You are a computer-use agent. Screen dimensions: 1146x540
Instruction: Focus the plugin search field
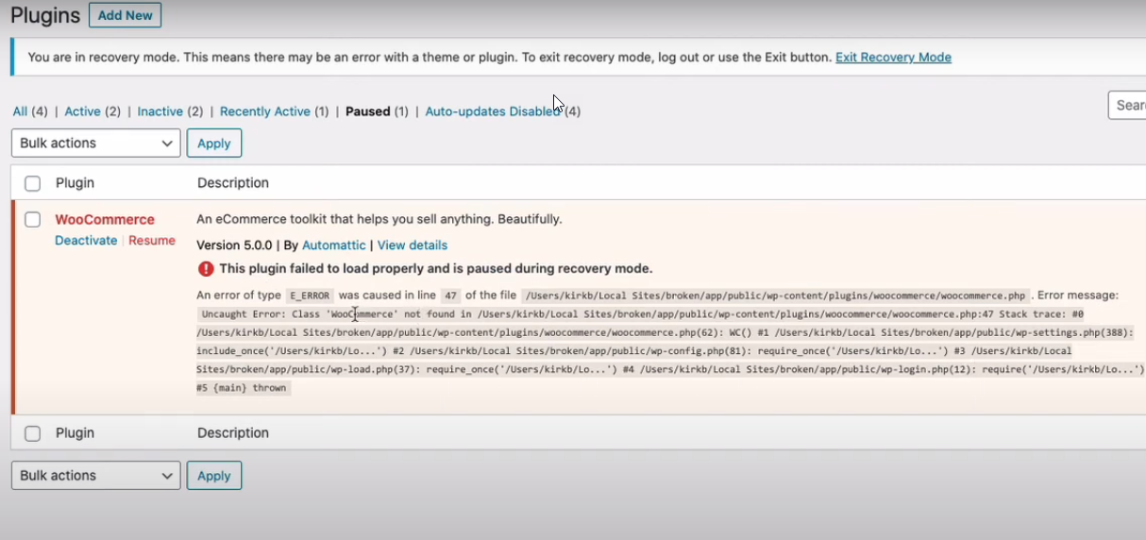pos(1127,105)
